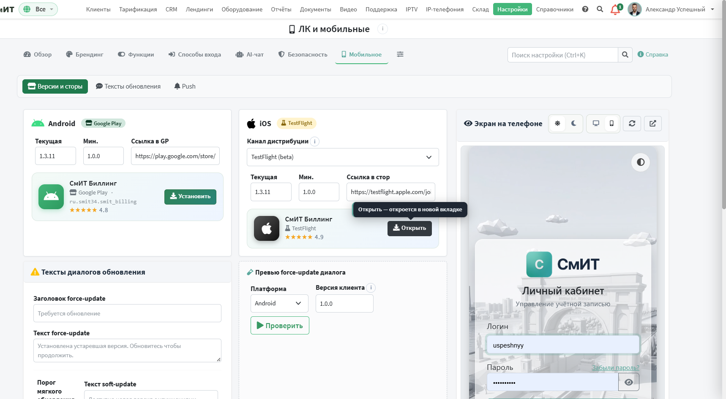This screenshot has height=399, width=726.
Task: Open the sliders settings icon after Мобильное
Action: coord(400,54)
